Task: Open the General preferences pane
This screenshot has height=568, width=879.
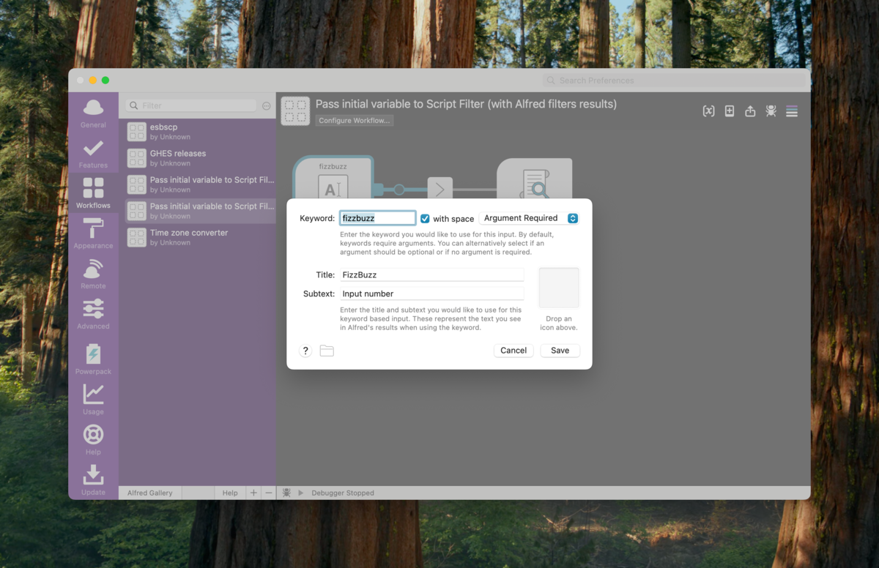Action: click(x=93, y=113)
